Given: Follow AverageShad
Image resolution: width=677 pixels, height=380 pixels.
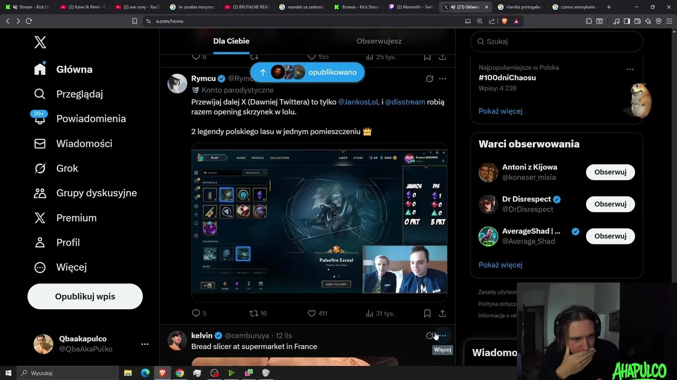Looking at the screenshot, I should (610, 236).
